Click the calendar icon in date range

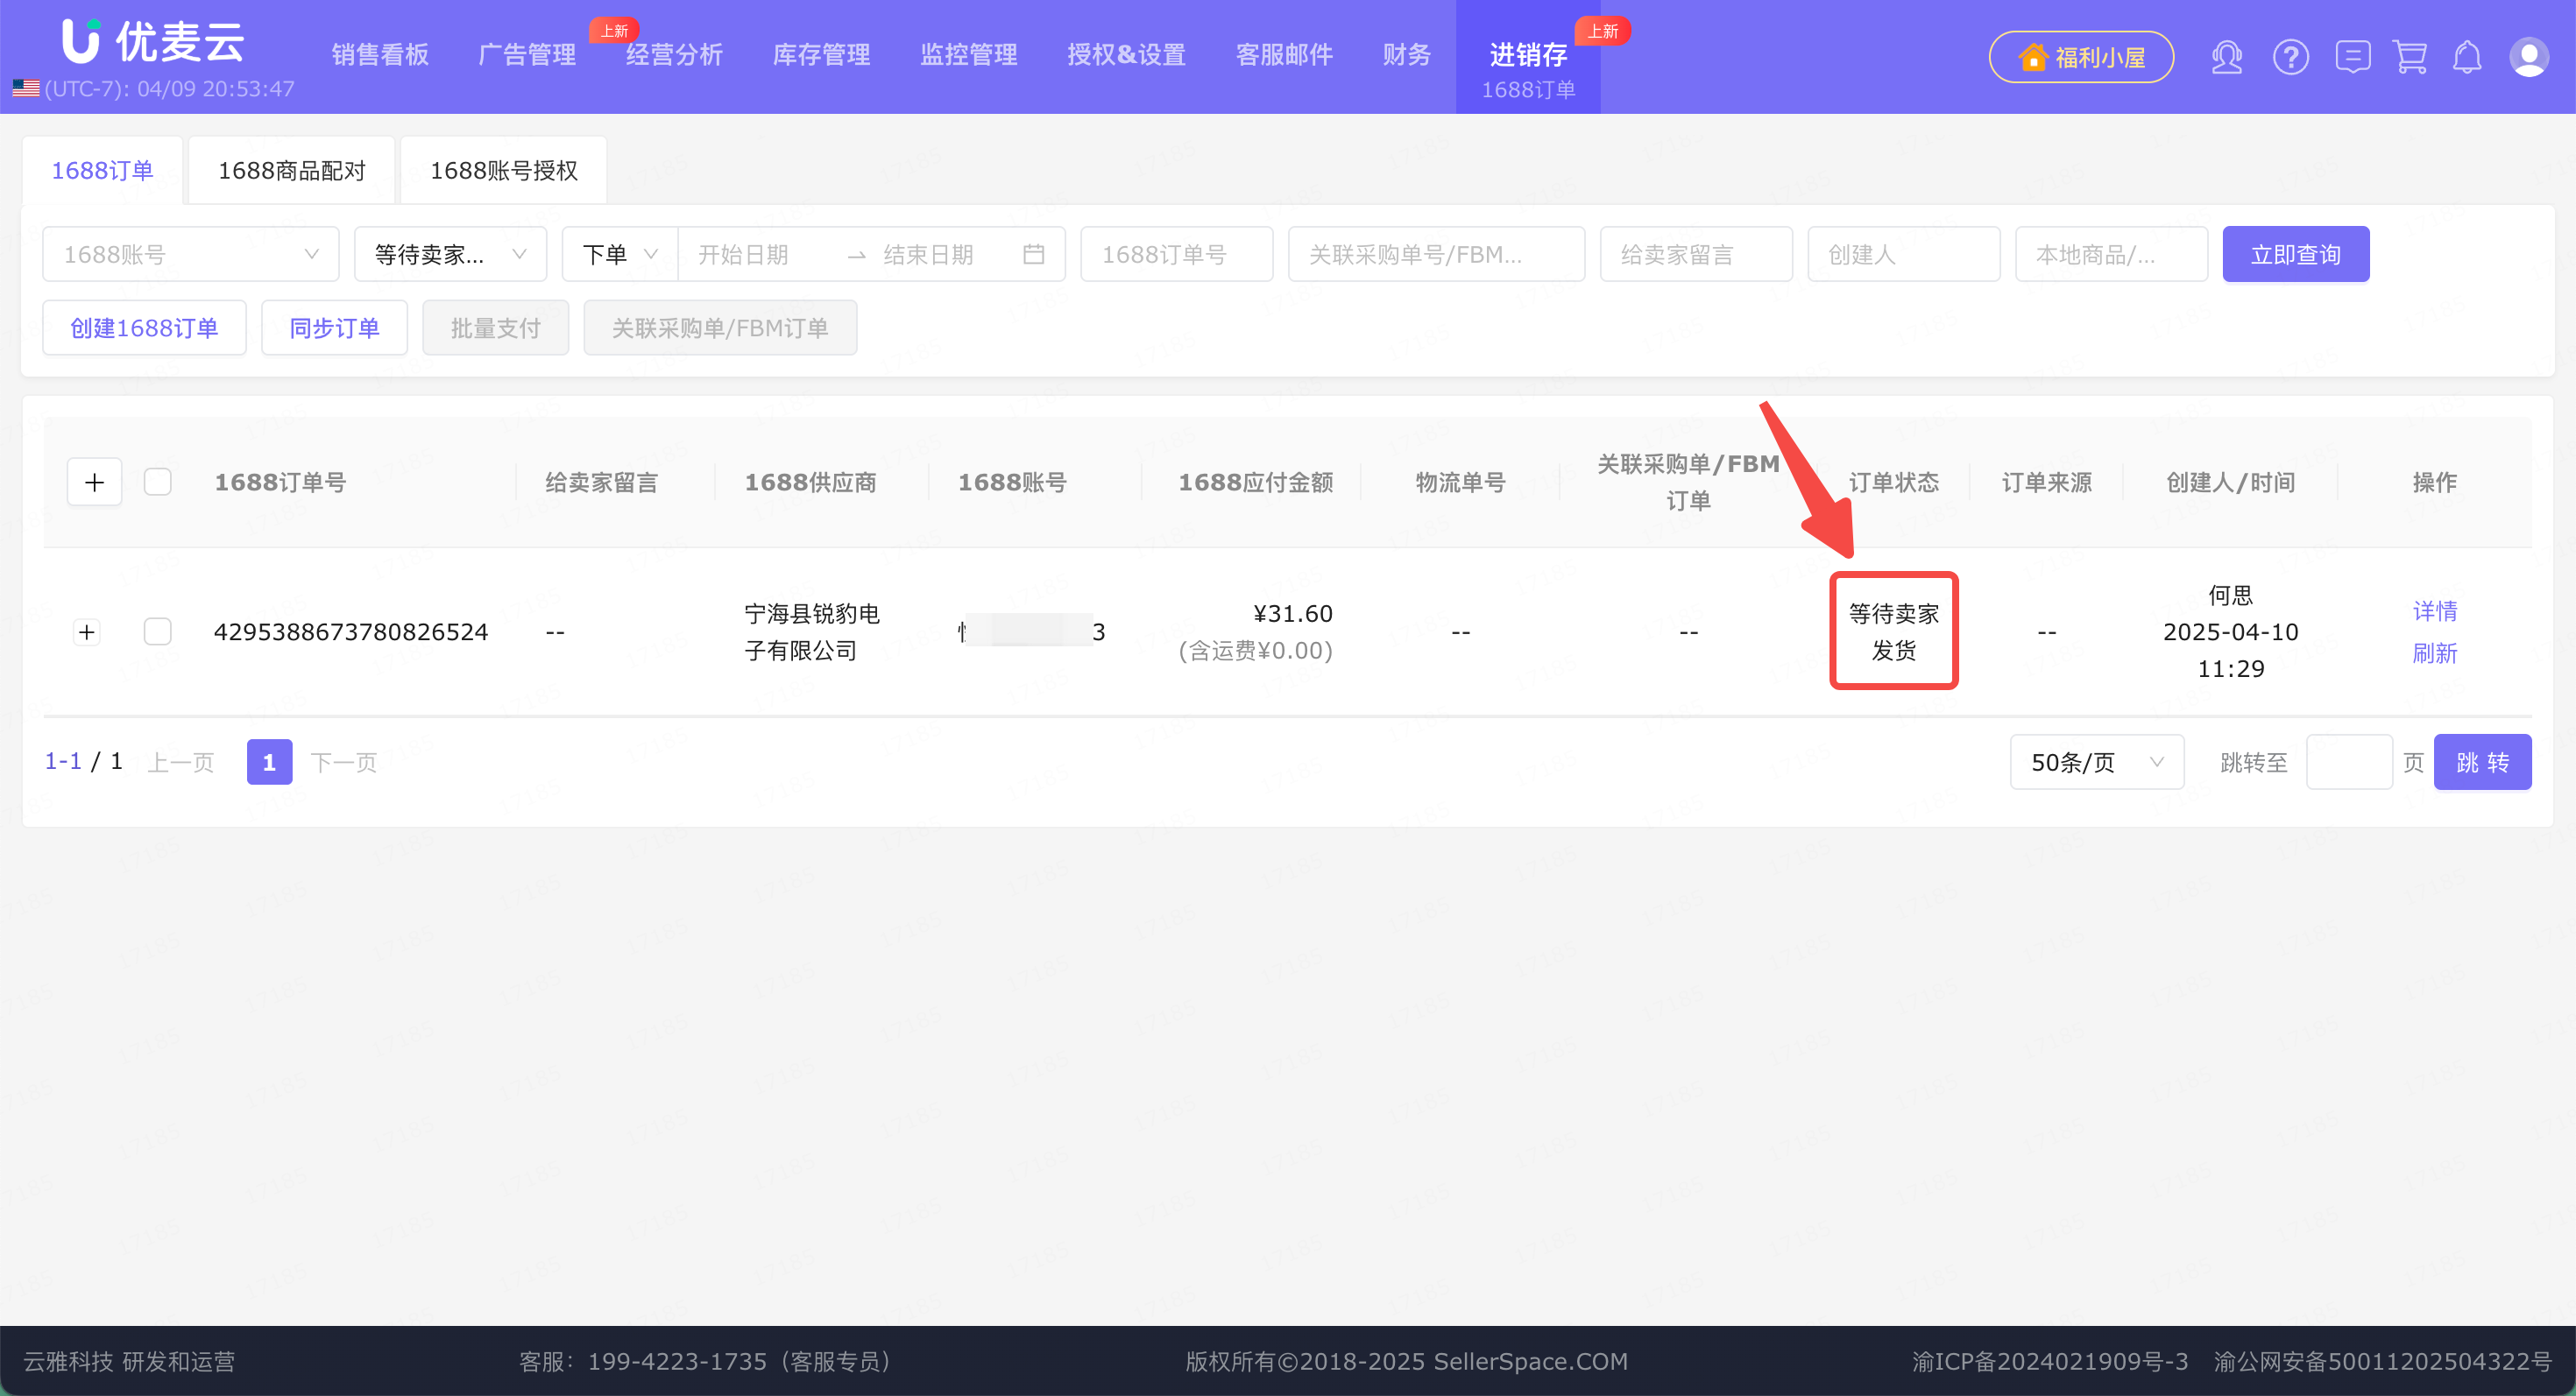click(x=1033, y=254)
